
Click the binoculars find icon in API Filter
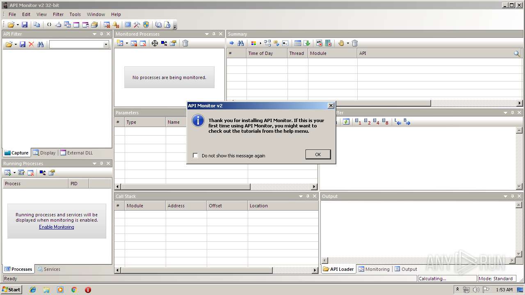coord(40,44)
